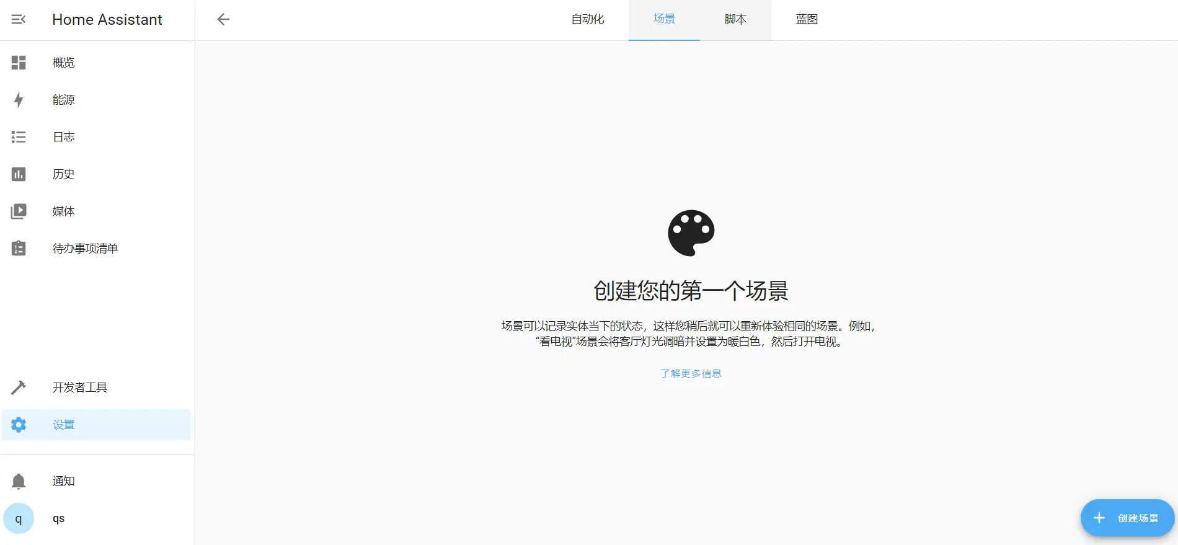Switch to the Automations (自动化) tab
1178x545 pixels.
click(x=587, y=20)
